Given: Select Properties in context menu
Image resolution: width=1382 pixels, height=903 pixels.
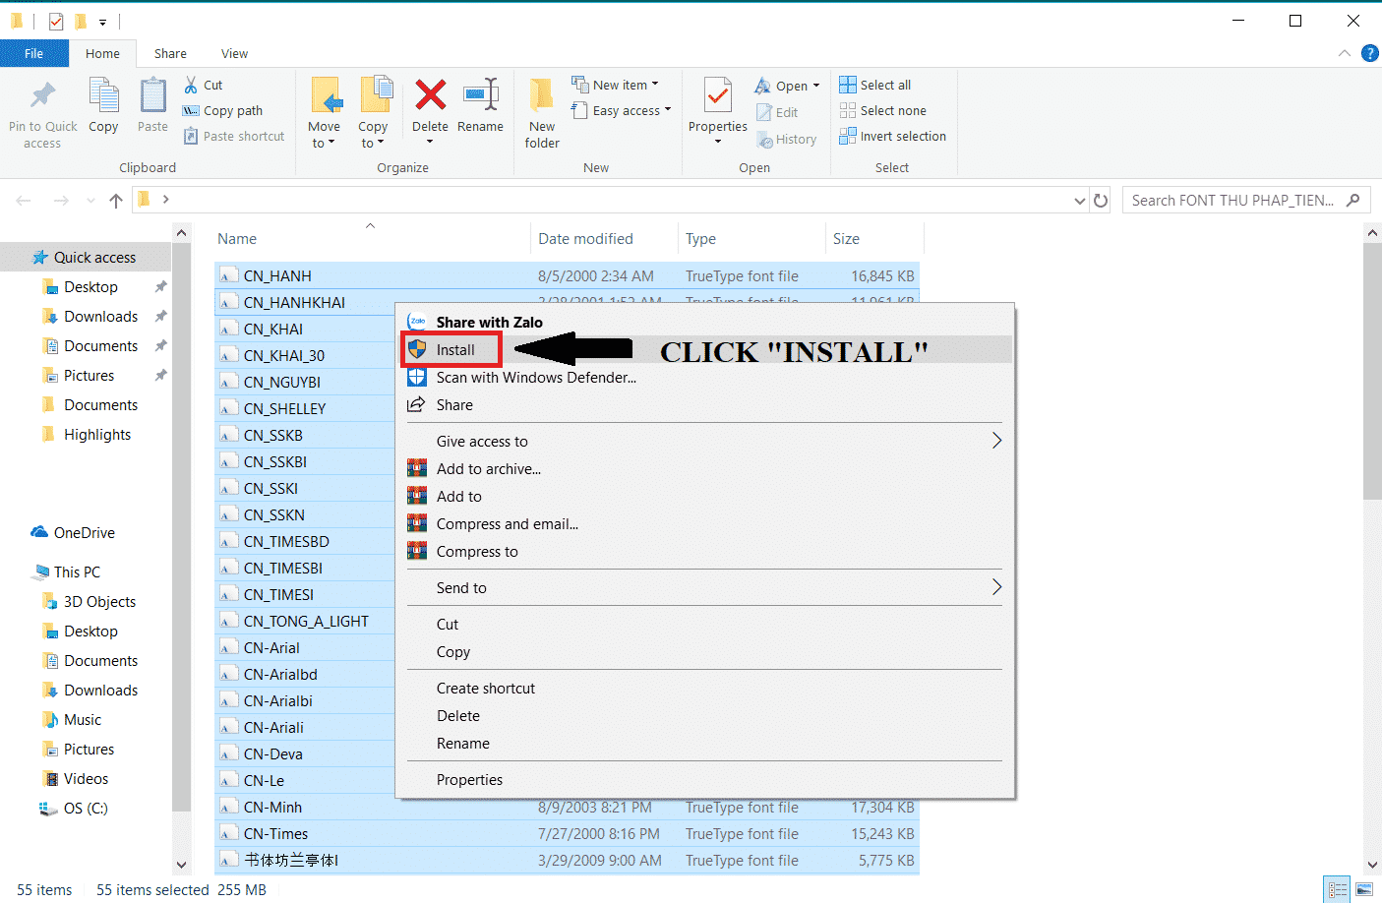Looking at the screenshot, I should 704,780.
